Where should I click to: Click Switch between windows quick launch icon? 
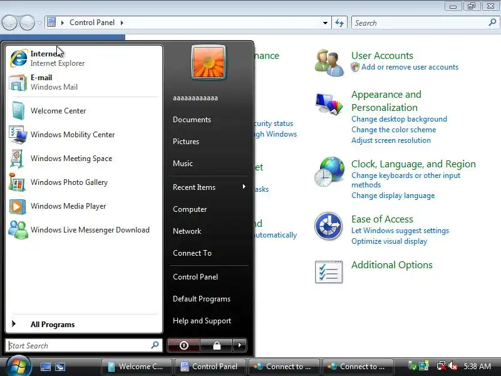tap(60, 367)
